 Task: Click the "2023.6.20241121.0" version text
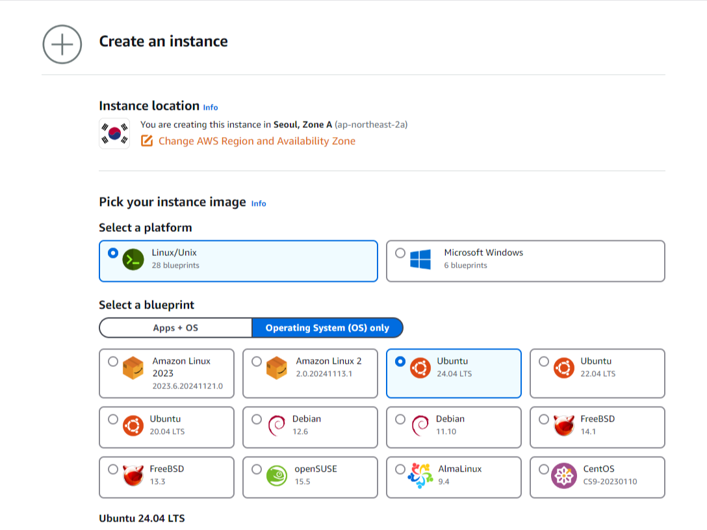pos(188,386)
